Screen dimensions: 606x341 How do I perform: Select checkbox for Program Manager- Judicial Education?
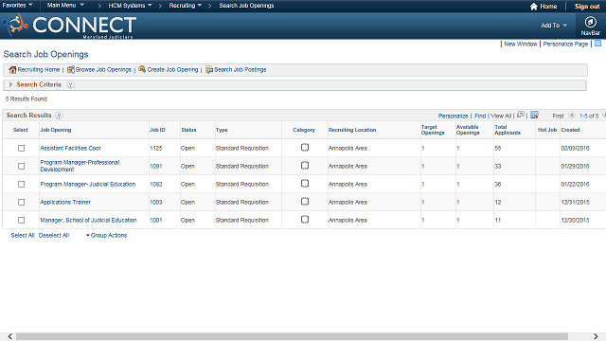click(x=21, y=184)
